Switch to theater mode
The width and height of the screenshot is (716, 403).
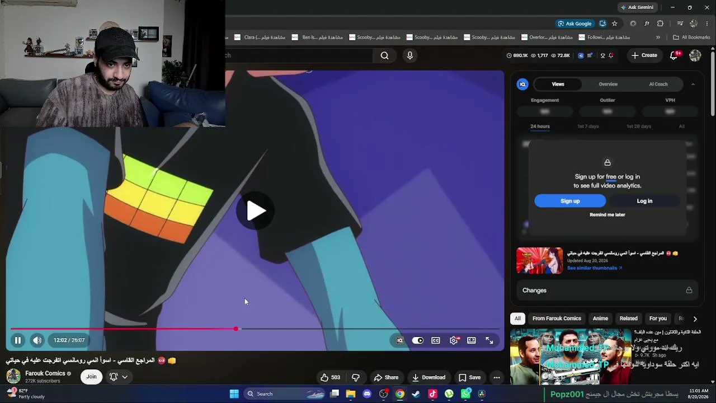(x=472, y=340)
